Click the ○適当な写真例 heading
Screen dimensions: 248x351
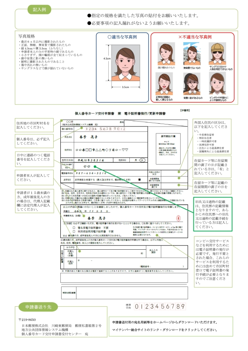tap(122, 37)
